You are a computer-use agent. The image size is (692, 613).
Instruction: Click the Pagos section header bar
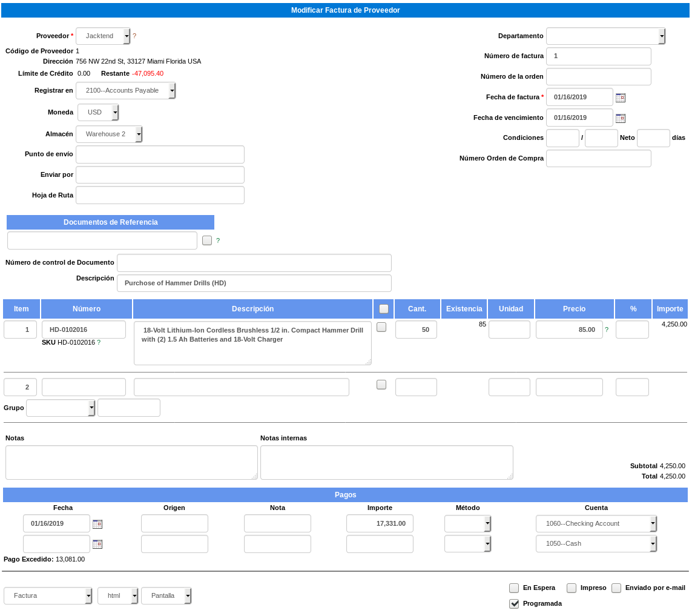click(x=345, y=495)
